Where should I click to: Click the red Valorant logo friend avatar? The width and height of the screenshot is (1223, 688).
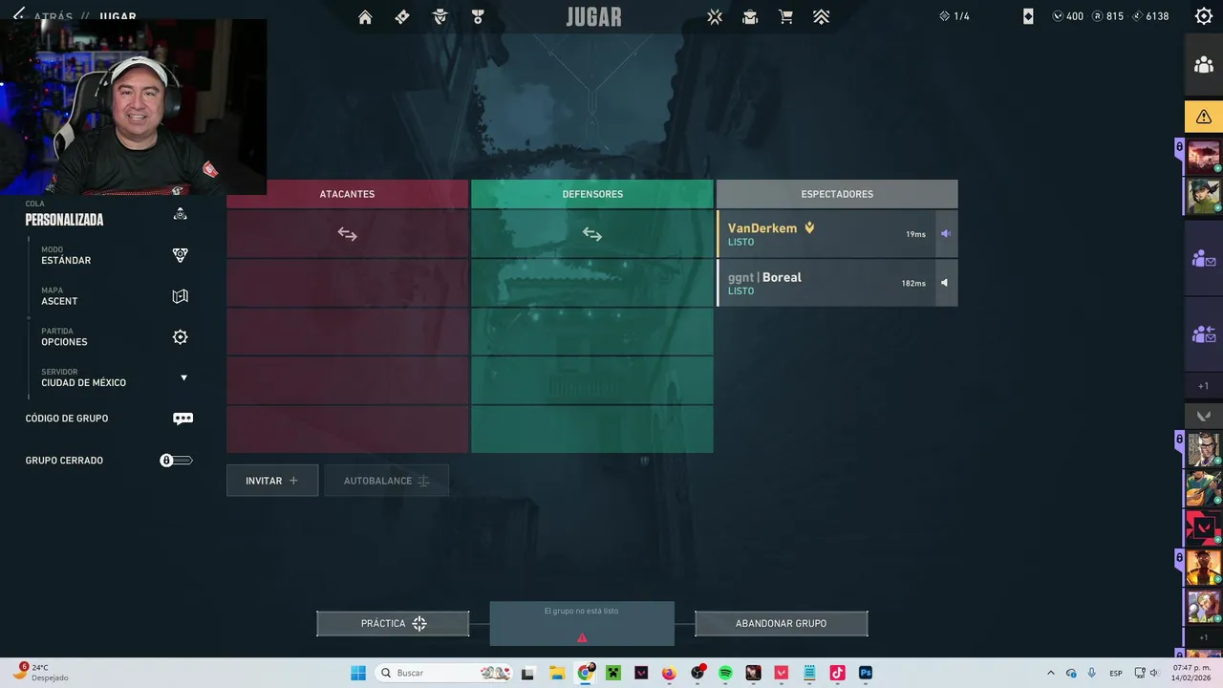1204,527
